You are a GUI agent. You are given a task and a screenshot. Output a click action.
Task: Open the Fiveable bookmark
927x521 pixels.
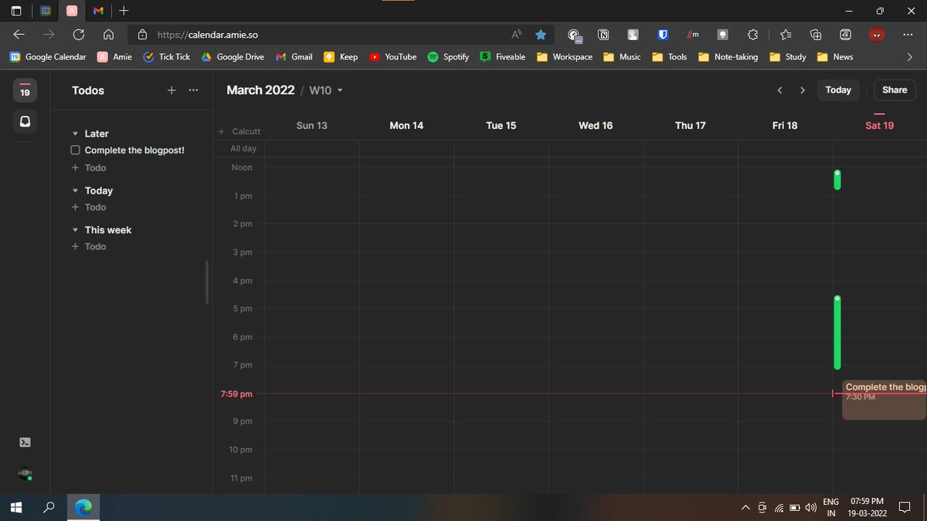coord(502,56)
